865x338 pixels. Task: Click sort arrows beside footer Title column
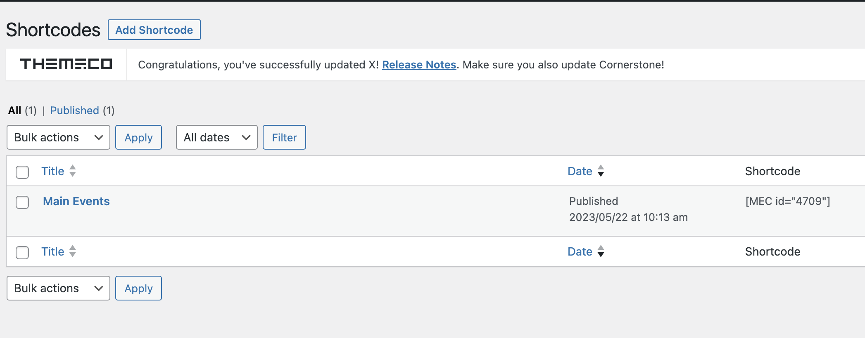tap(73, 251)
